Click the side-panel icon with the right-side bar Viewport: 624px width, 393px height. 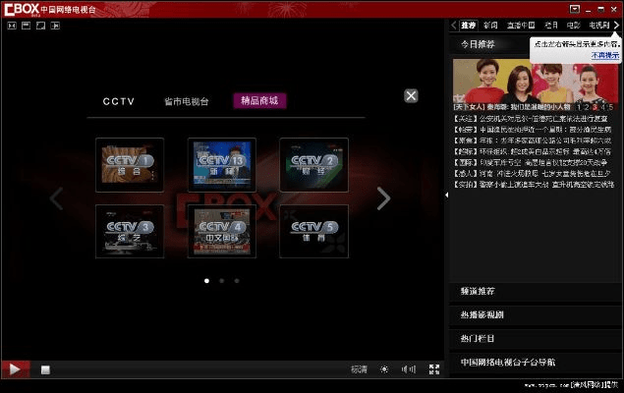coord(55,26)
